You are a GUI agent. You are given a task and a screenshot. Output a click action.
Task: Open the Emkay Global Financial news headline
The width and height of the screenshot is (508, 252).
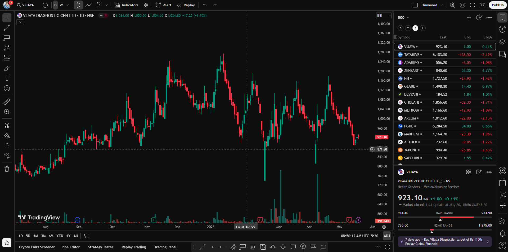pos(445,242)
